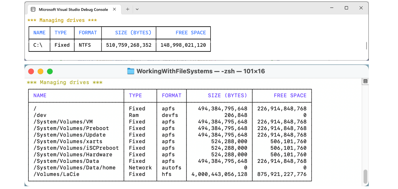Click the Ram type cell
The width and height of the screenshot is (398, 189).
pyautogui.click(x=134, y=115)
